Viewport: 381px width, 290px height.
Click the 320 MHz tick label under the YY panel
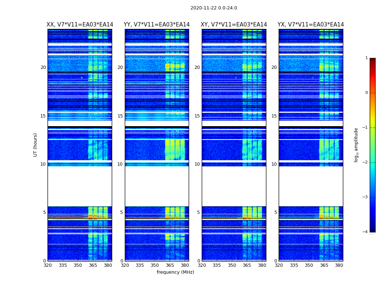coord(125,265)
